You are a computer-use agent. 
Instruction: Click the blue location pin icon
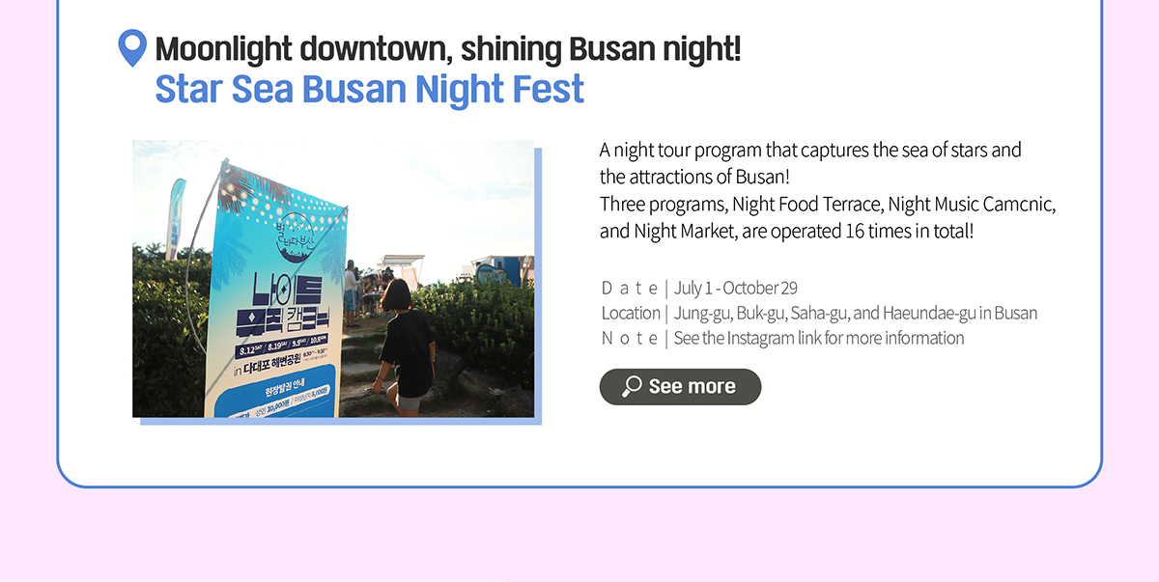pyautogui.click(x=131, y=48)
